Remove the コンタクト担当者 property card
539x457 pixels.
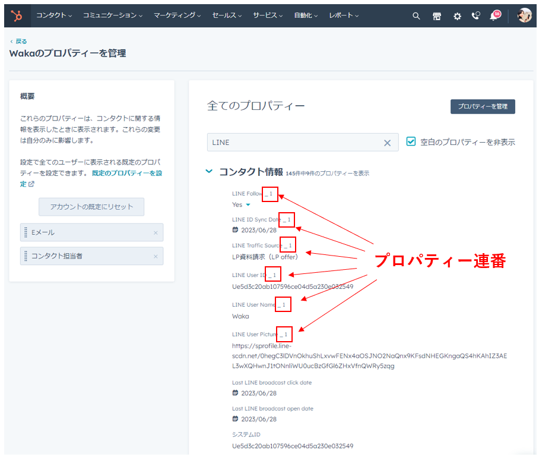[156, 256]
